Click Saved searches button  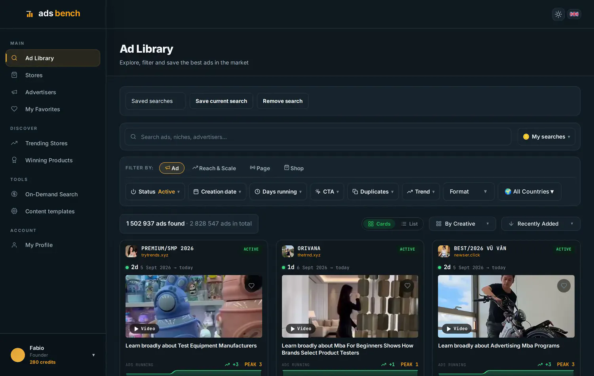click(156, 101)
